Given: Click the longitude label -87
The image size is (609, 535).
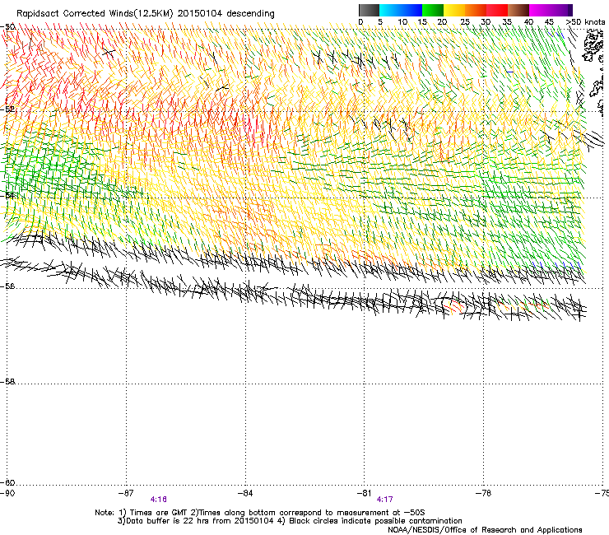Looking at the screenshot, I should click(x=126, y=493).
